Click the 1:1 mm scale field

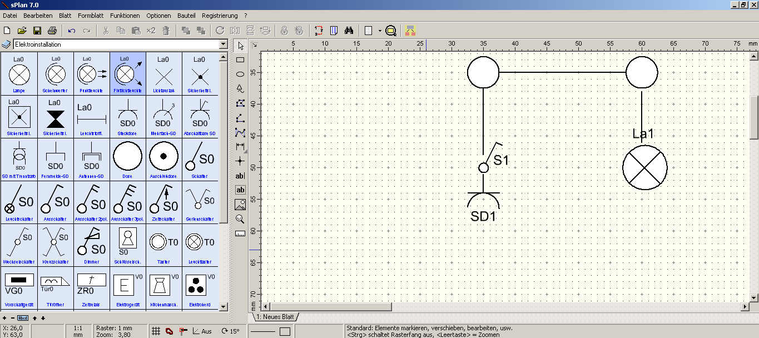coord(78,331)
